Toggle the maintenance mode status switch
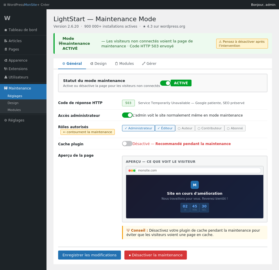The height and width of the screenshot is (270, 279). point(165,83)
